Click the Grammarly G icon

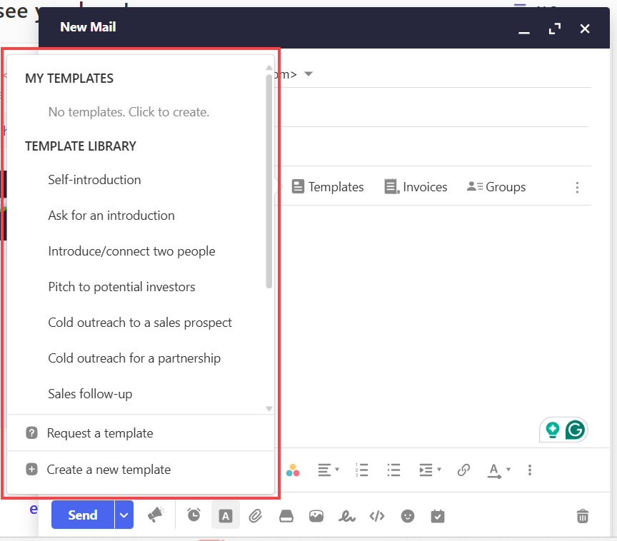[575, 430]
